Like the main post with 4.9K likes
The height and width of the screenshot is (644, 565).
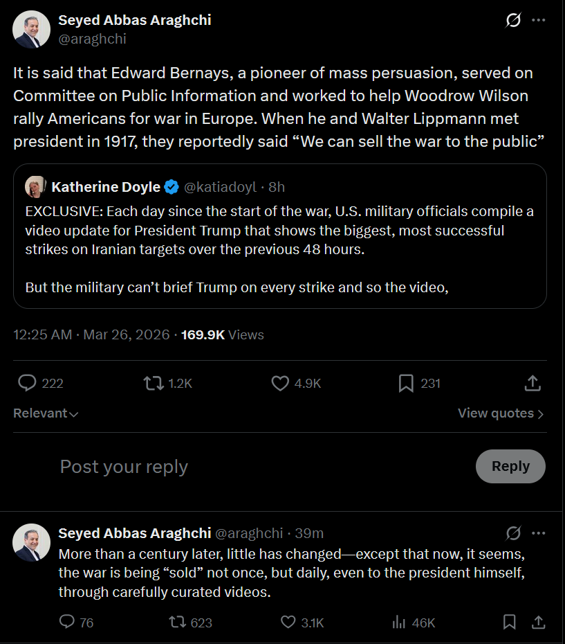coord(280,383)
